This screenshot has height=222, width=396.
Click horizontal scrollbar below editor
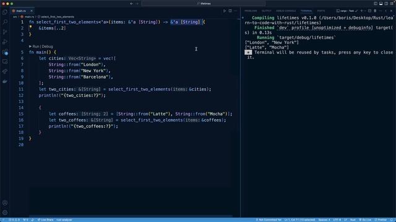[x=131, y=216]
